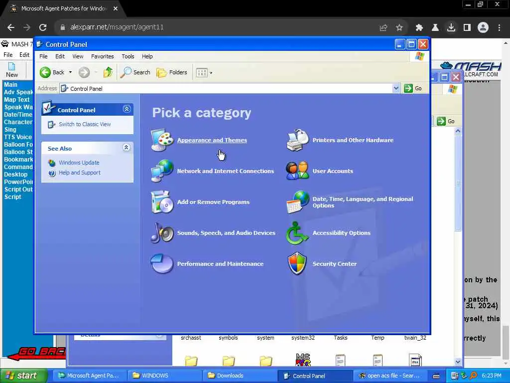The height and width of the screenshot is (383, 510).
Task: Open Windows Update link
Action: click(x=79, y=163)
